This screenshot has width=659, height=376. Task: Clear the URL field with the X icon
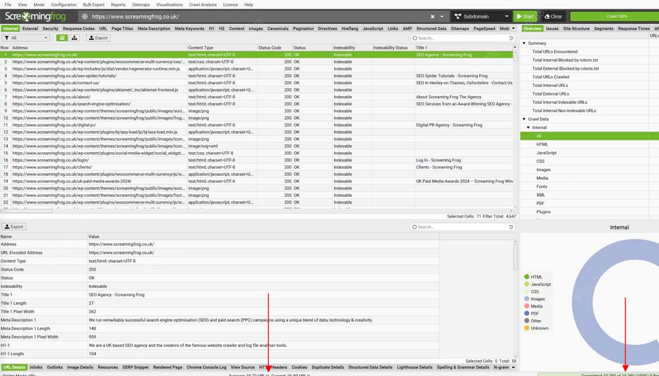coord(432,16)
